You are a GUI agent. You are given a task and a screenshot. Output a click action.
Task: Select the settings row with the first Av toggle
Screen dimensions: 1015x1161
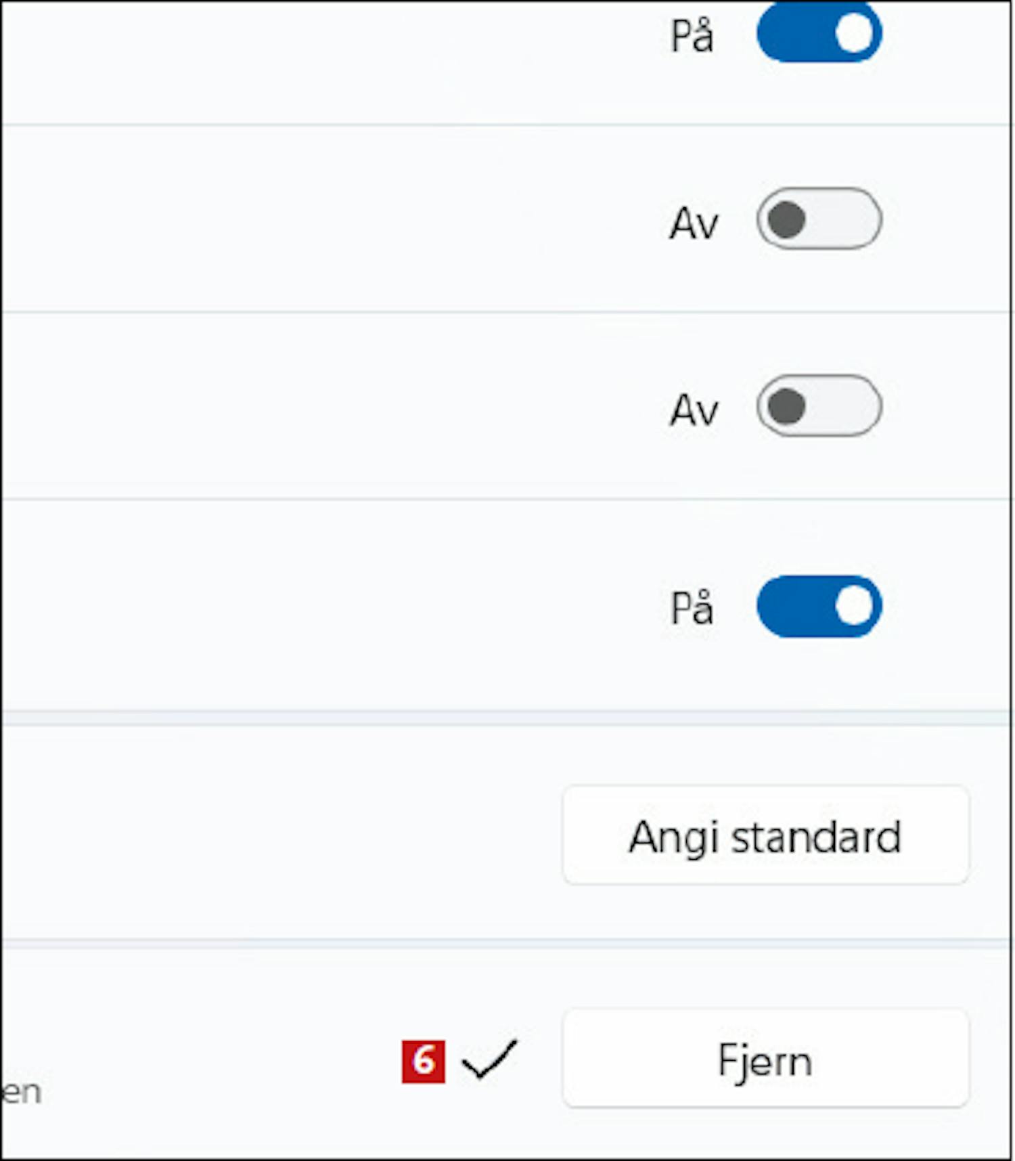click(x=506, y=219)
